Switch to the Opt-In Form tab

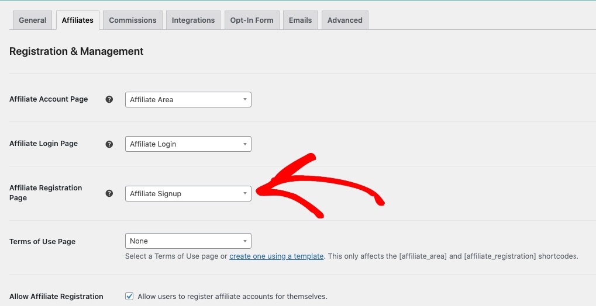(252, 20)
